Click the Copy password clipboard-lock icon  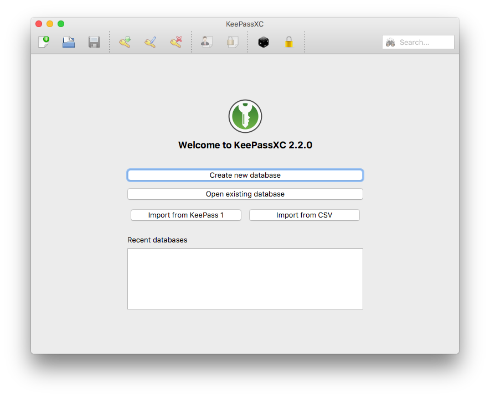[232, 42]
